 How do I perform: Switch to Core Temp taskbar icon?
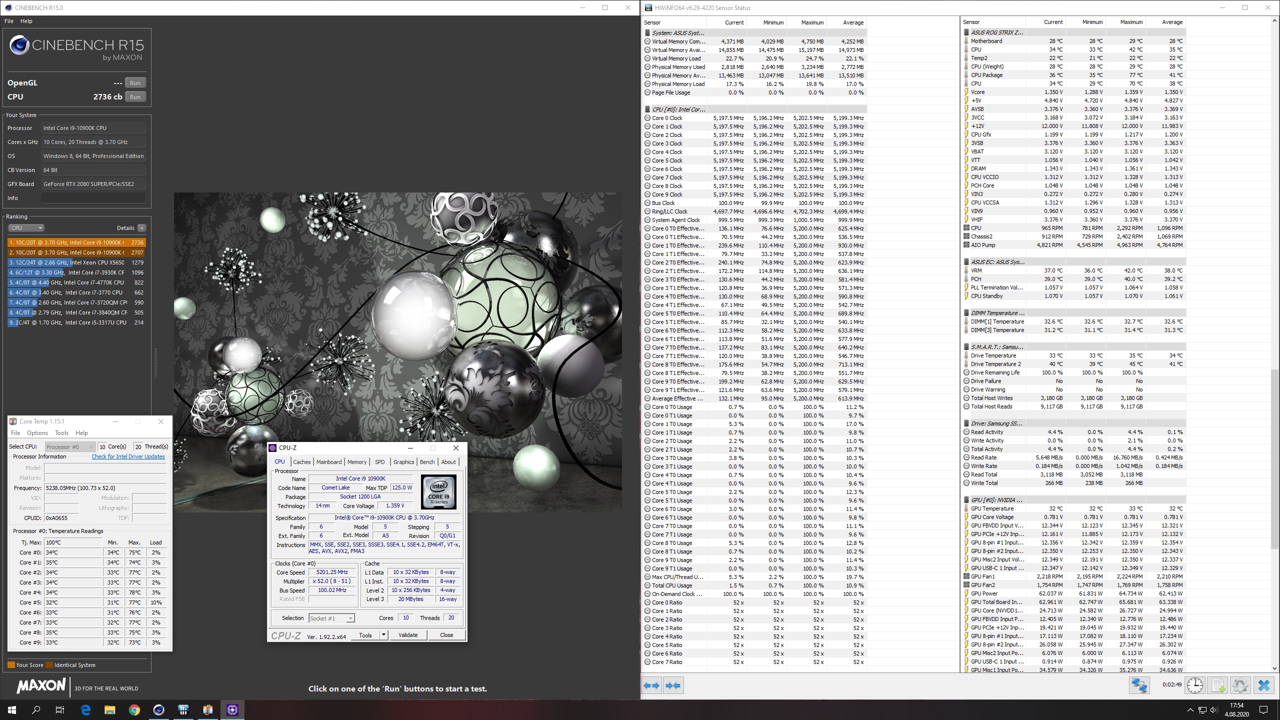[208, 709]
